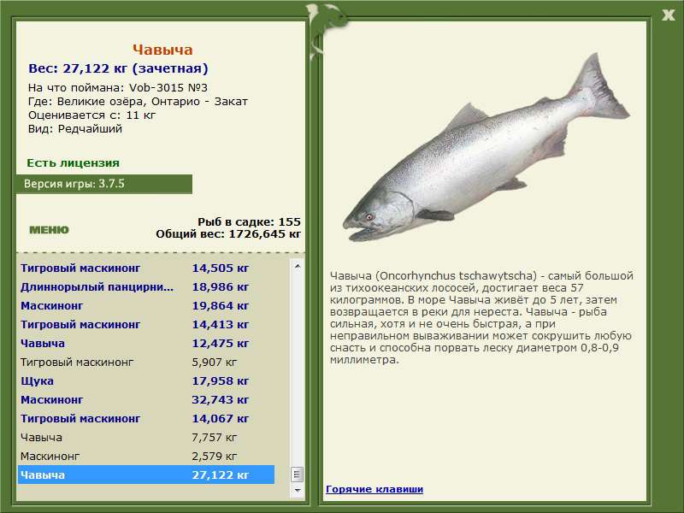The width and height of the screenshot is (684, 513).
Task: Click the Где: Великие озёра, Онтарио line
Action: tap(138, 101)
